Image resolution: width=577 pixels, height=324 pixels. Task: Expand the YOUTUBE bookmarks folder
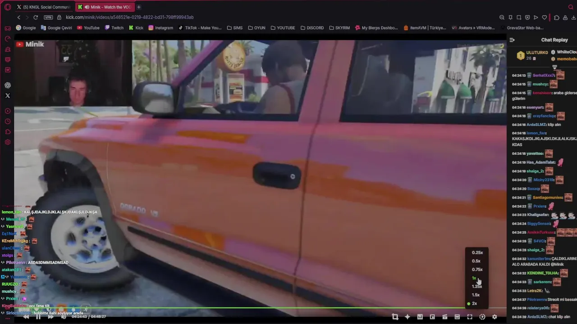(x=283, y=27)
